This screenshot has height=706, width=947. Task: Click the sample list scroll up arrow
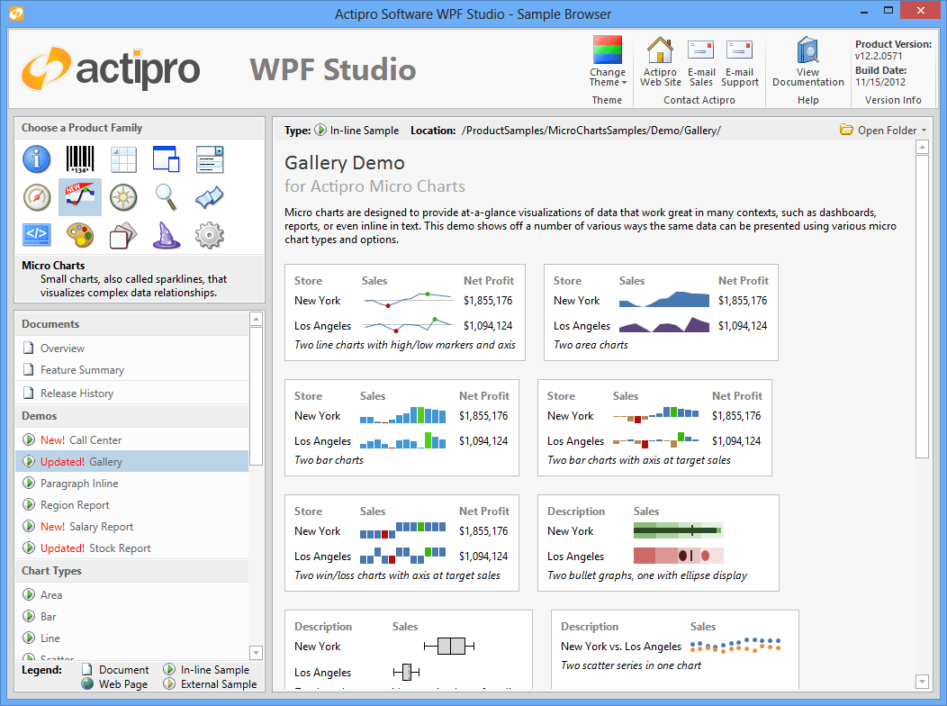coord(256,319)
